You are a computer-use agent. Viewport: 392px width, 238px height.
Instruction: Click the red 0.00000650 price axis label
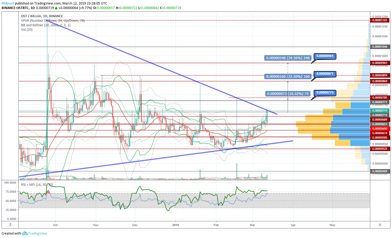tap(380, 129)
